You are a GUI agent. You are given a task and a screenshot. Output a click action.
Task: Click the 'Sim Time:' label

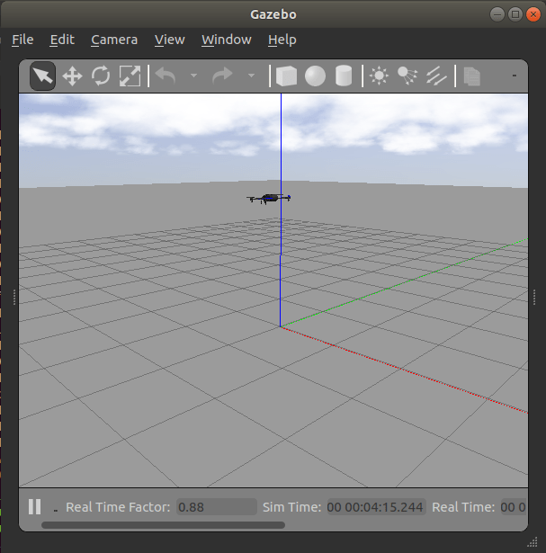coord(292,507)
